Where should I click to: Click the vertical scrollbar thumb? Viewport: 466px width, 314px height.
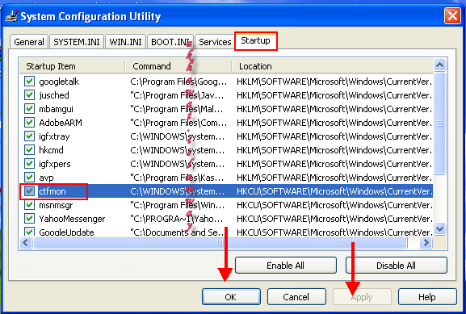coord(439,124)
